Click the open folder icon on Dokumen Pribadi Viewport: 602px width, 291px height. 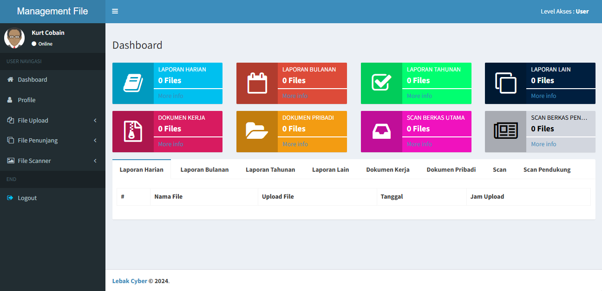click(257, 132)
